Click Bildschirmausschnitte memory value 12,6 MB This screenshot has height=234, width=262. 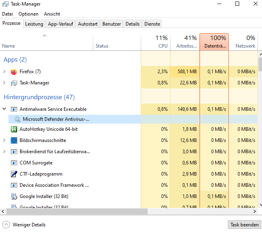tap(188, 140)
